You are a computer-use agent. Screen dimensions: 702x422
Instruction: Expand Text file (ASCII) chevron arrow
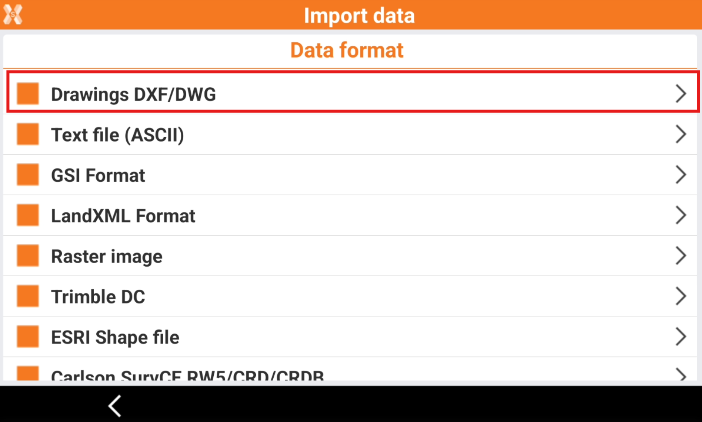click(x=681, y=134)
